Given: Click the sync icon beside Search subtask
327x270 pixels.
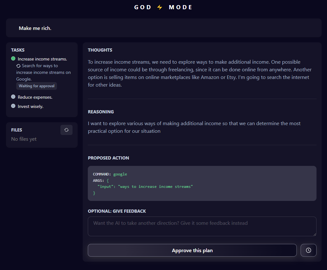Looking at the screenshot, I should click(x=19, y=66).
